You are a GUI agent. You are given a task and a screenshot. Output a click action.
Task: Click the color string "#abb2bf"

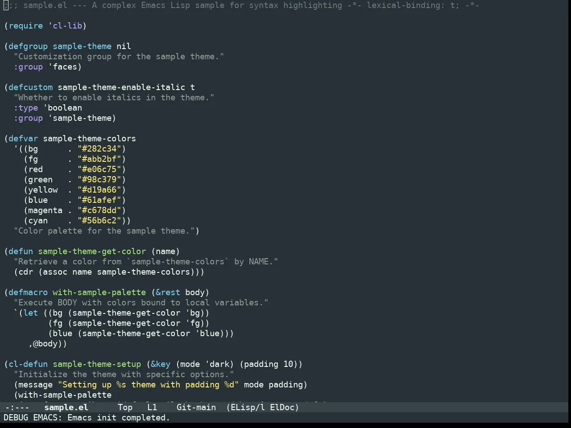click(x=99, y=159)
